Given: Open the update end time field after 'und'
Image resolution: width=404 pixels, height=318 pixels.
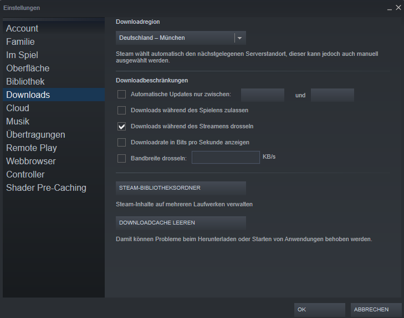Looking at the screenshot, I should [333, 95].
